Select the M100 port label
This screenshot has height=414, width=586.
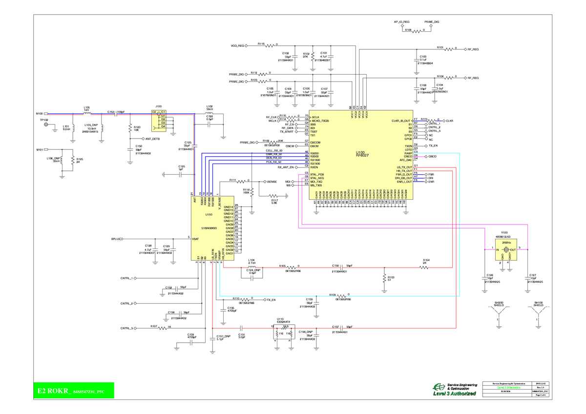pyautogui.click(x=39, y=114)
